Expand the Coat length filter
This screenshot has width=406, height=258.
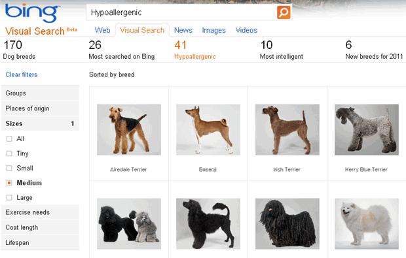(x=40, y=227)
